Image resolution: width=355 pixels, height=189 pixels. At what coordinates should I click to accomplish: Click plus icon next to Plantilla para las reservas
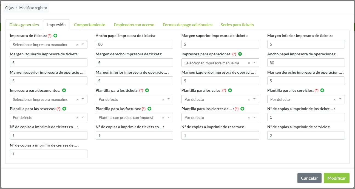point(64,109)
